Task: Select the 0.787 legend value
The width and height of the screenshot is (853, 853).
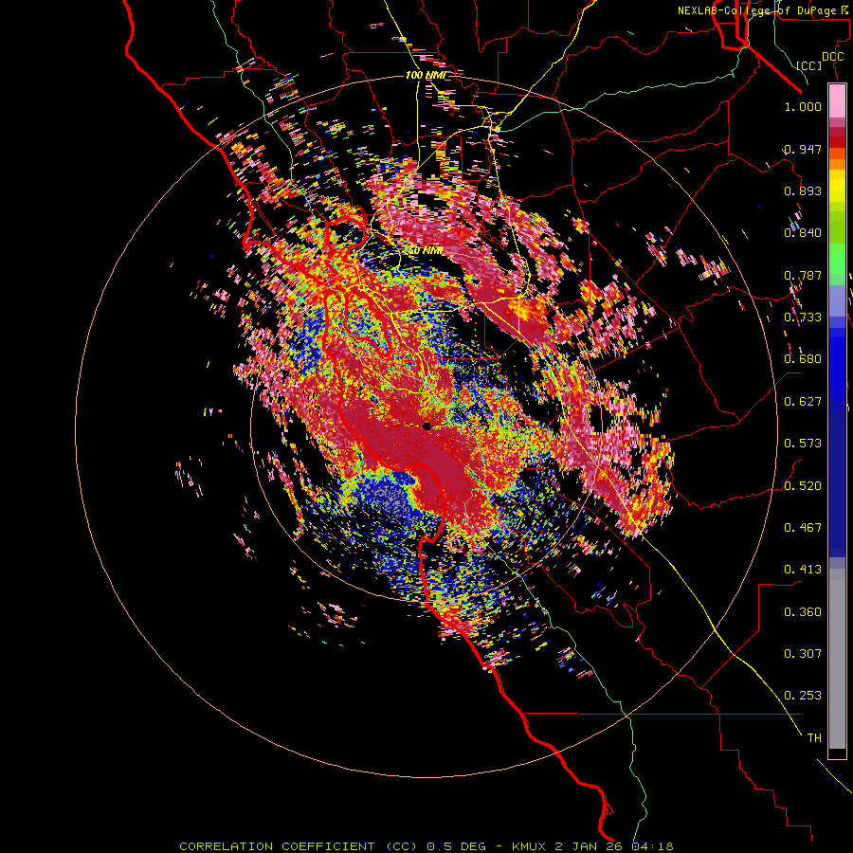Action: click(803, 275)
